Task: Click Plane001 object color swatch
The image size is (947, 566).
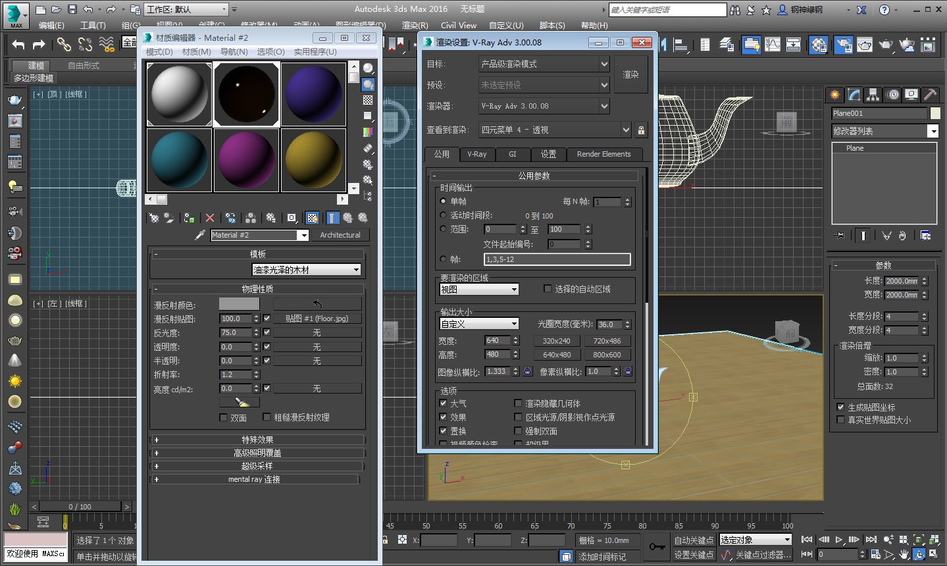Action: [x=935, y=113]
